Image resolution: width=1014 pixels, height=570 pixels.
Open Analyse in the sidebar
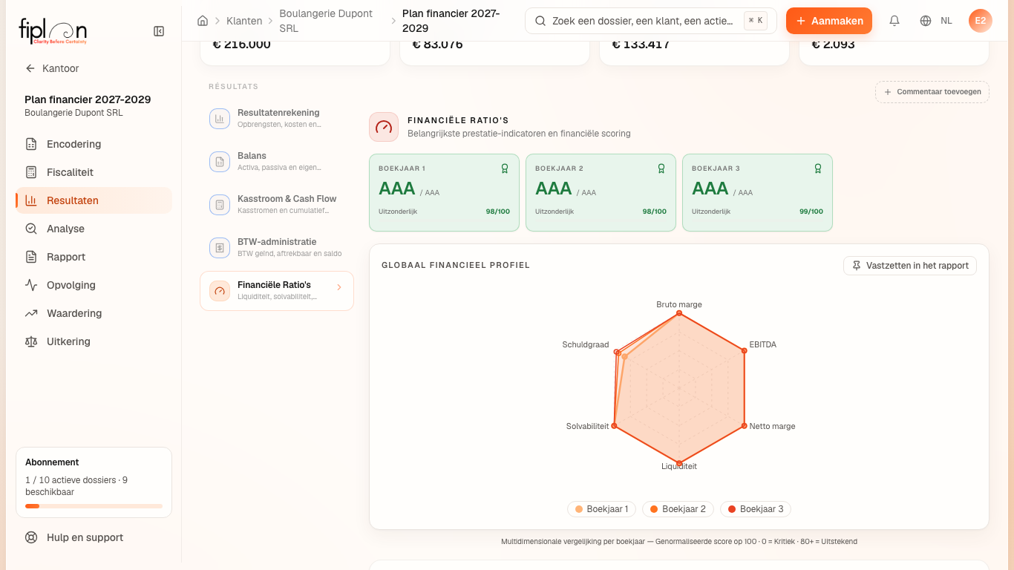click(94, 229)
